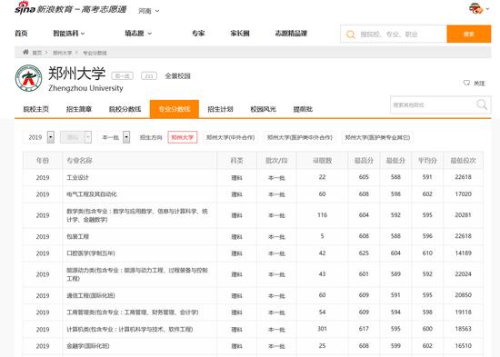Image resolution: width=500 pixels, height=357 pixels.
Task: Click 首页 in the breadcrumb
Action: click(x=37, y=53)
